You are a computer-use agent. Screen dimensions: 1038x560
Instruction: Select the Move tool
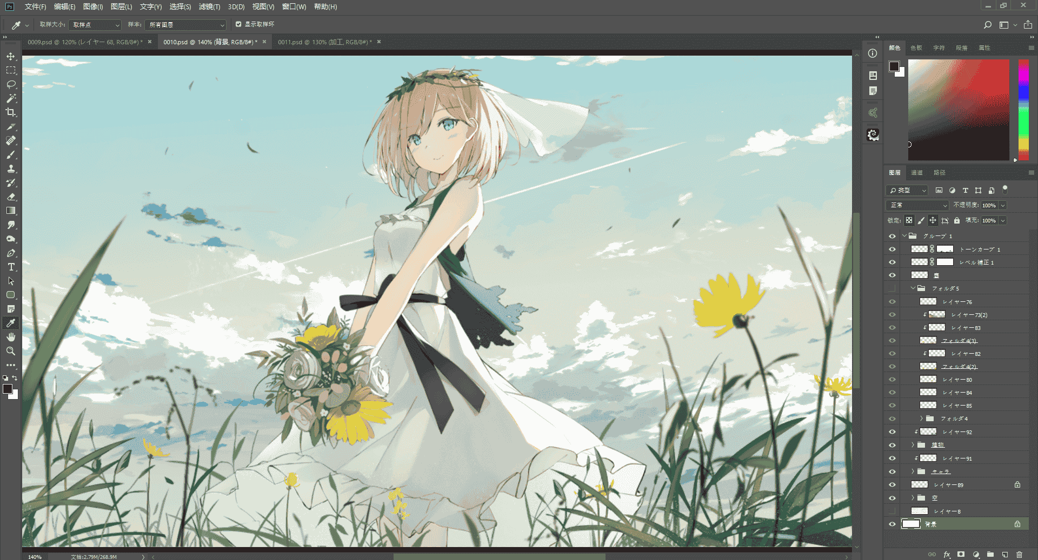[x=11, y=56]
